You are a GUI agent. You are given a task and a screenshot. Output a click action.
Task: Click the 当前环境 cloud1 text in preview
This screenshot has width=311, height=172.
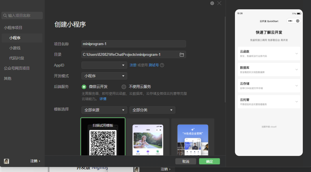click(269, 127)
